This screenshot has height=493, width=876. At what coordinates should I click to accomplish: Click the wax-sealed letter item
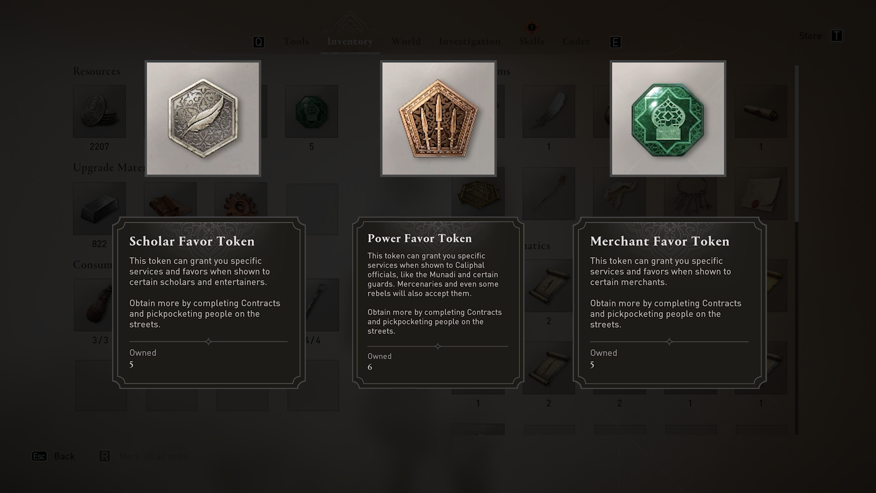[x=761, y=194]
